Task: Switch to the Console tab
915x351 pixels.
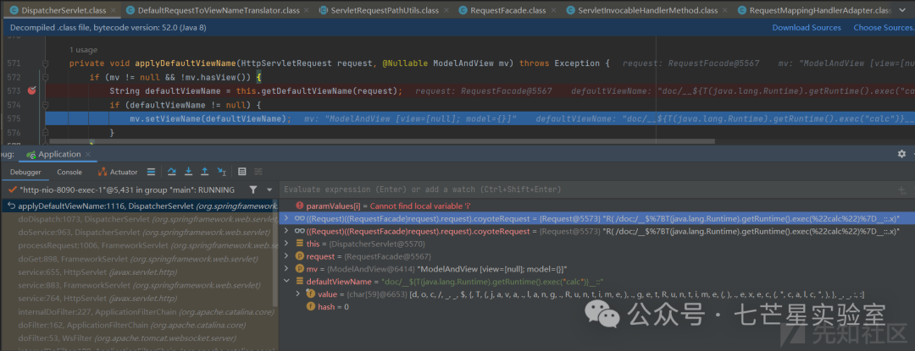Action: [x=69, y=173]
